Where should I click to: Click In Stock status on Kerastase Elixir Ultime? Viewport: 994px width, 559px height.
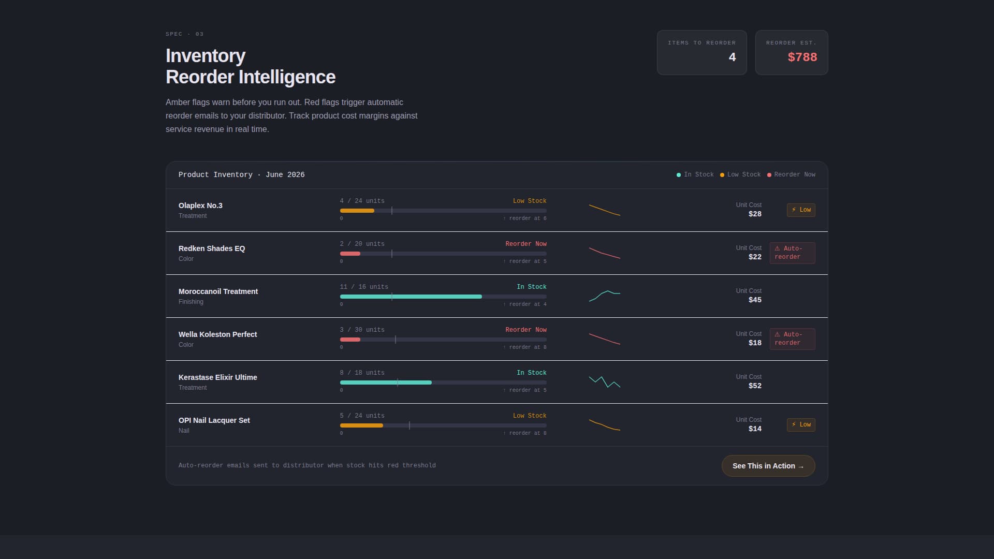532,373
